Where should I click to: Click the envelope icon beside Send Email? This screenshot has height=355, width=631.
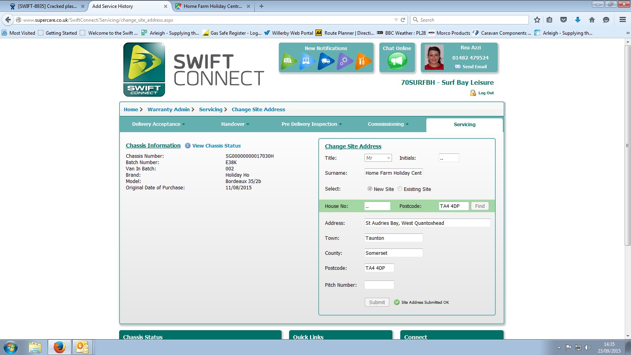tap(457, 67)
